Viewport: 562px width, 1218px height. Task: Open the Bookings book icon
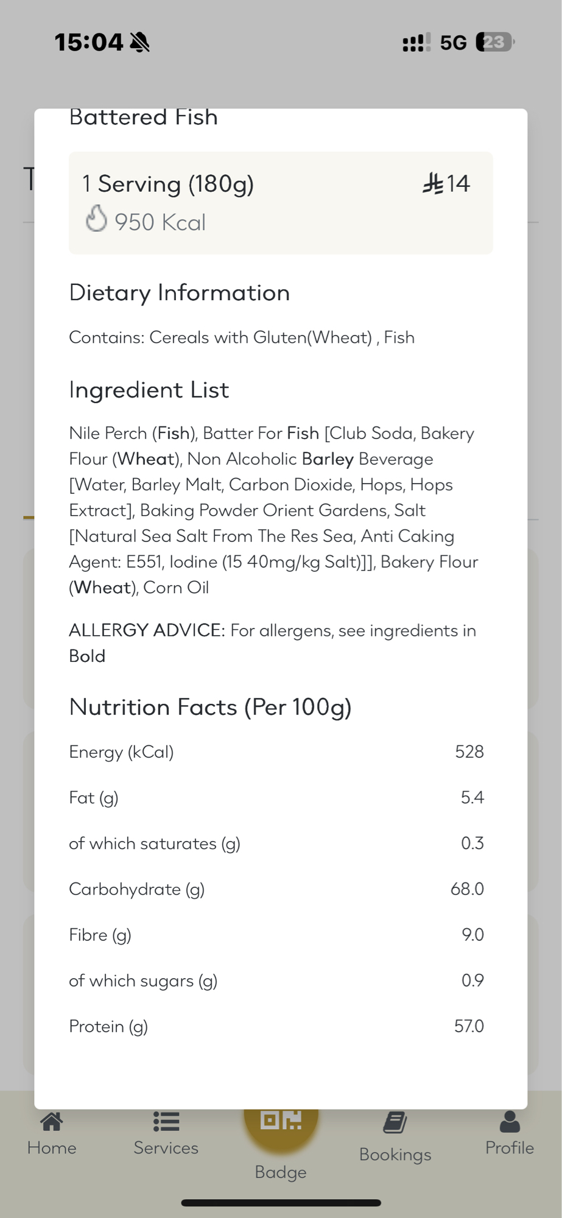click(x=395, y=1122)
